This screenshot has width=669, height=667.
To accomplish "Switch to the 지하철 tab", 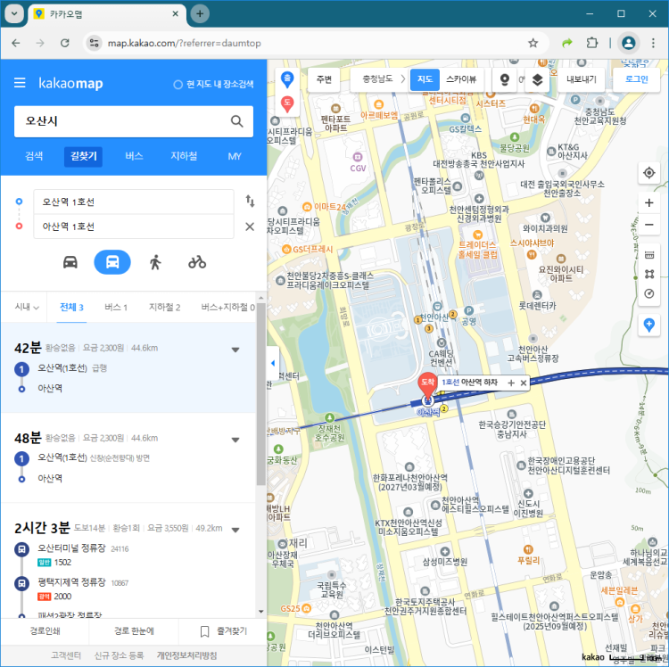I will (184, 156).
